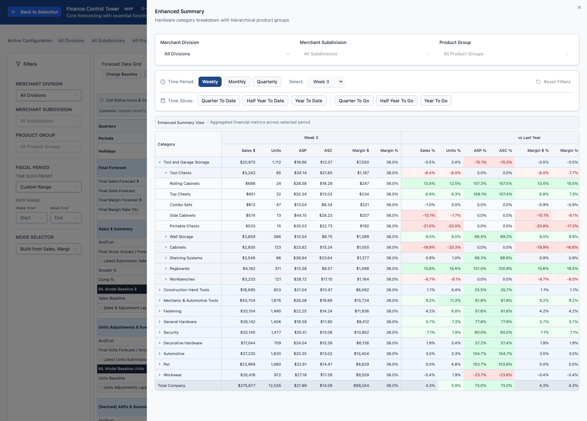587x421 pixels.
Task: Open the Mode Selector dropdown
Action: (x=48, y=249)
